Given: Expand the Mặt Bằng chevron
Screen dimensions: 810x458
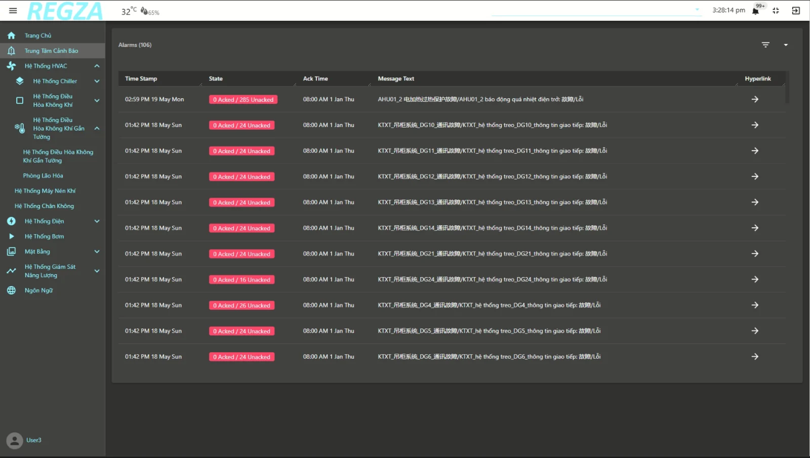Looking at the screenshot, I should (x=97, y=252).
